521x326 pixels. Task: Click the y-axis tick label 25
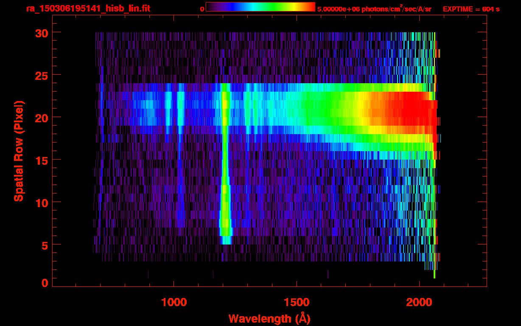coord(41,75)
